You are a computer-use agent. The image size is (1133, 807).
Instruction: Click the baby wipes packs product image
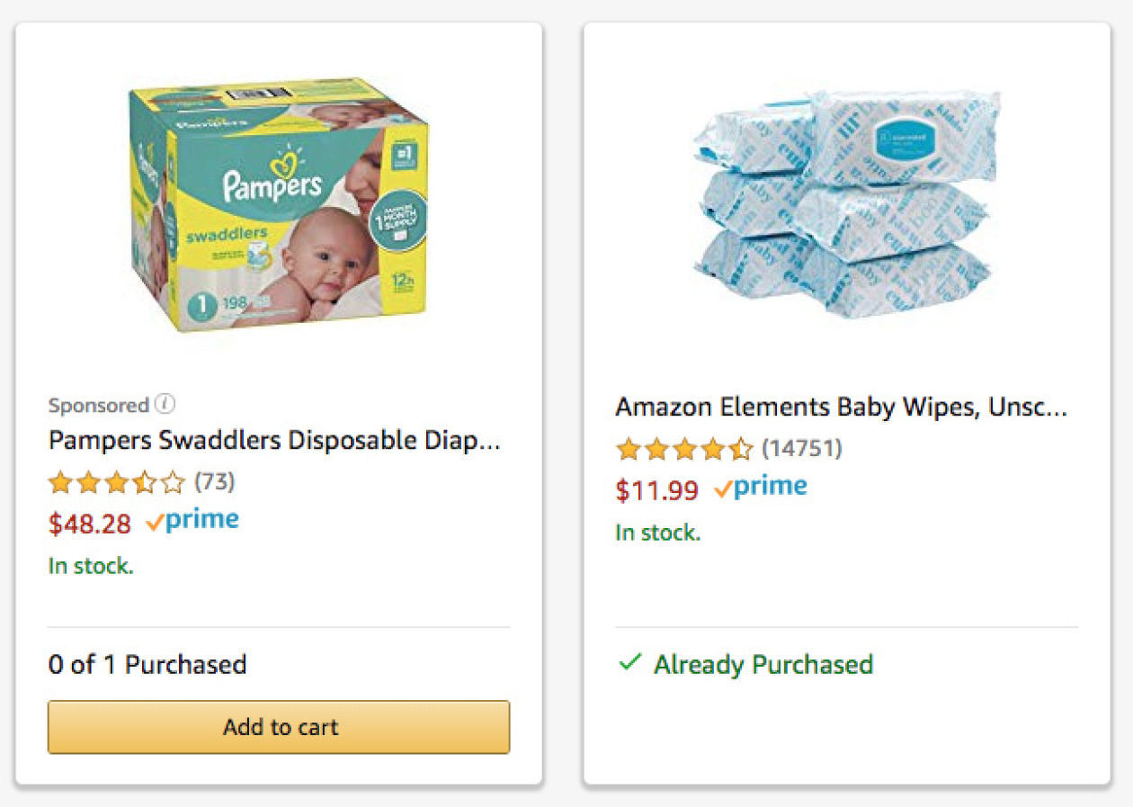tap(846, 205)
